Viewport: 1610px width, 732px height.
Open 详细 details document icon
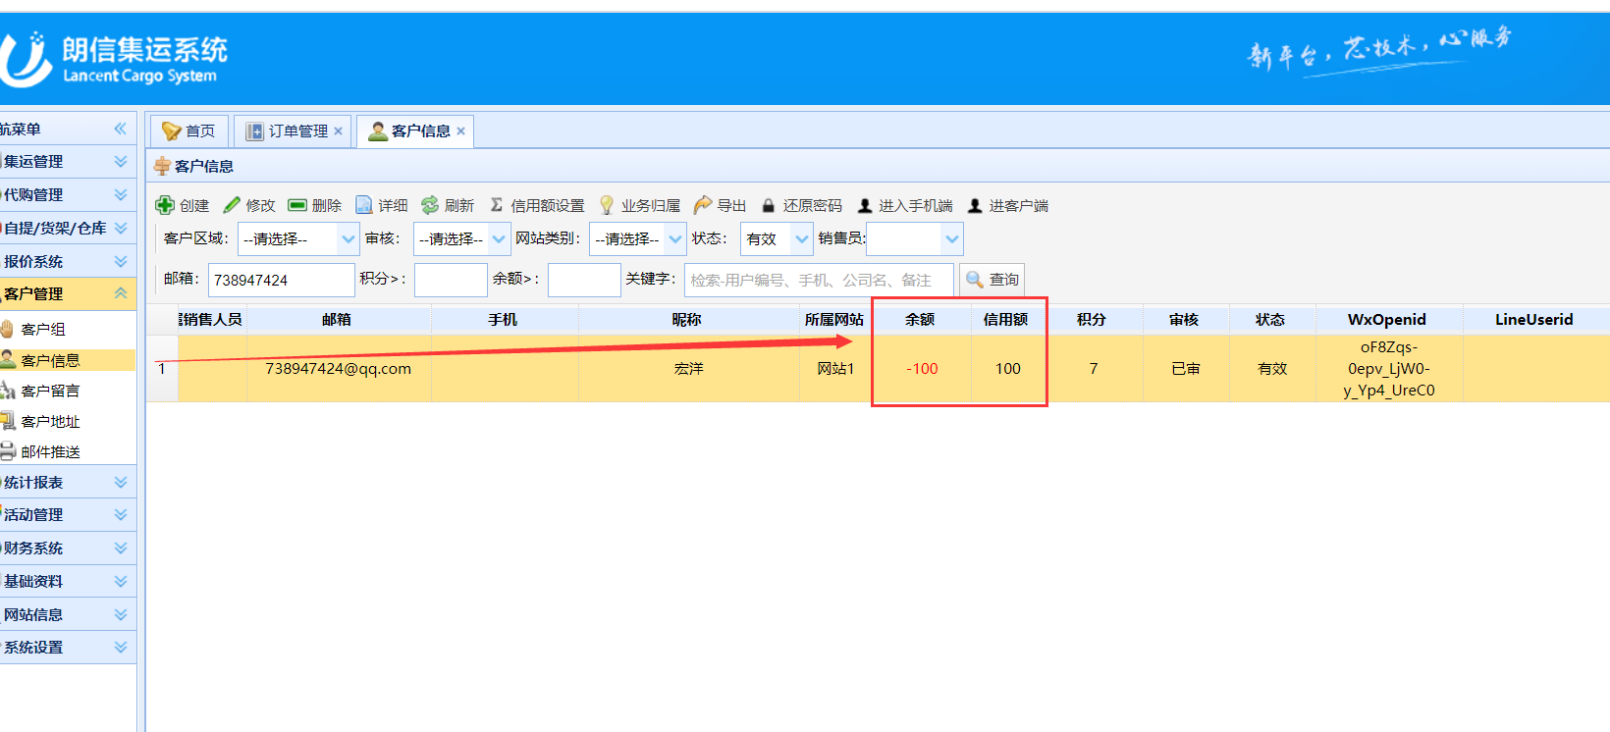pyautogui.click(x=364, y=205)
